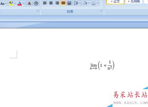Click the line spacing icon

click(x=76, y=3)
